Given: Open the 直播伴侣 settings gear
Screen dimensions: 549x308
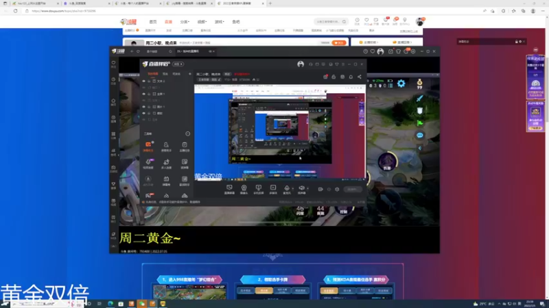Looking at the screenshot, I should coord(337,190).
